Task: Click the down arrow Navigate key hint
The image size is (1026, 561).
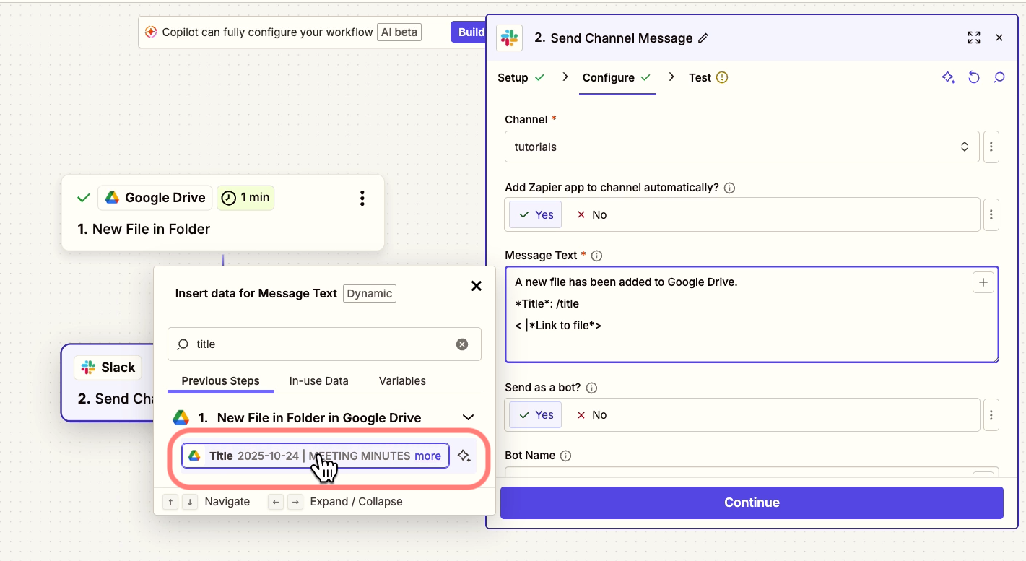Action: click(190, 502)
